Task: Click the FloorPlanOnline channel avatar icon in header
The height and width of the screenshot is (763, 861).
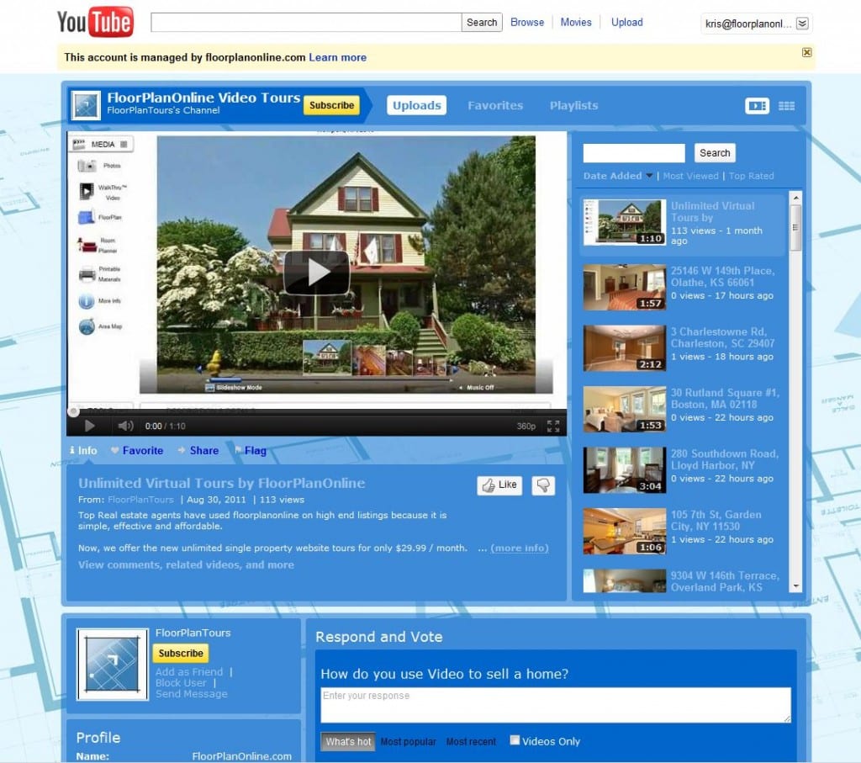Action: click(87, 104)
